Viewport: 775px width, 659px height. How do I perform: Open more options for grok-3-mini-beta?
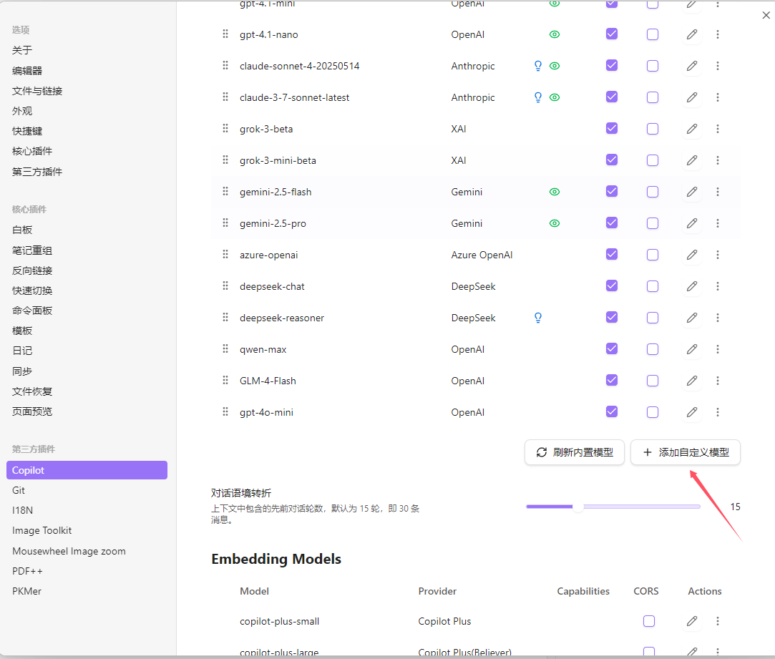[x=718, y=160]
